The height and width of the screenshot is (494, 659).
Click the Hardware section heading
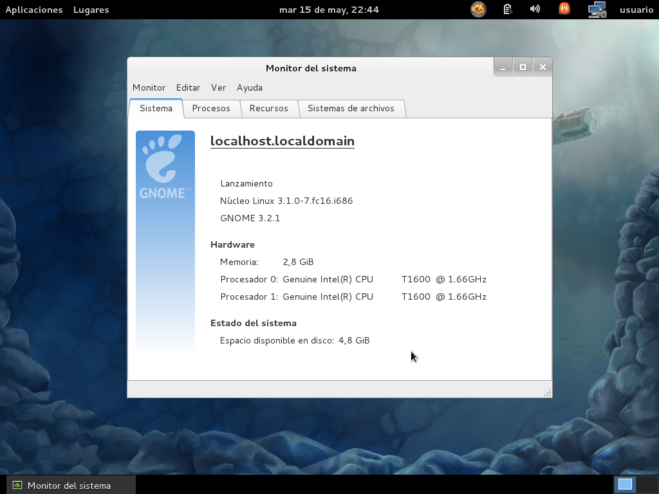click(232, 244)
